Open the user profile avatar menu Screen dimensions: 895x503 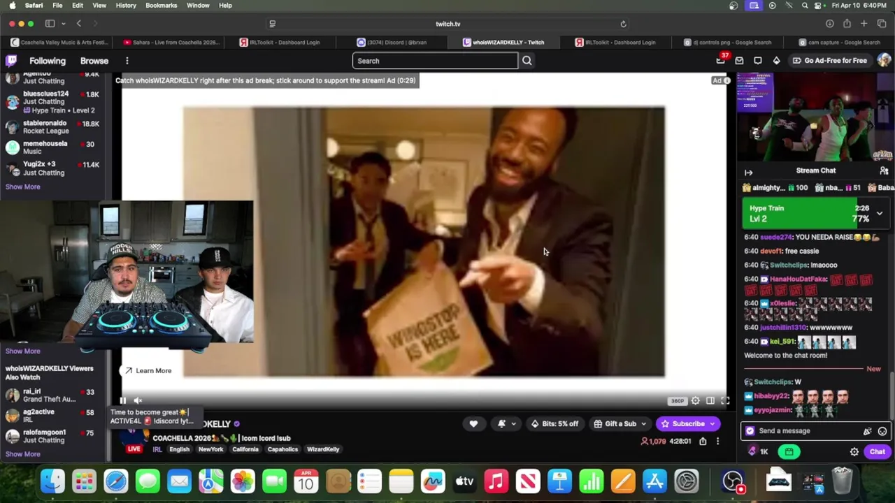884,61
